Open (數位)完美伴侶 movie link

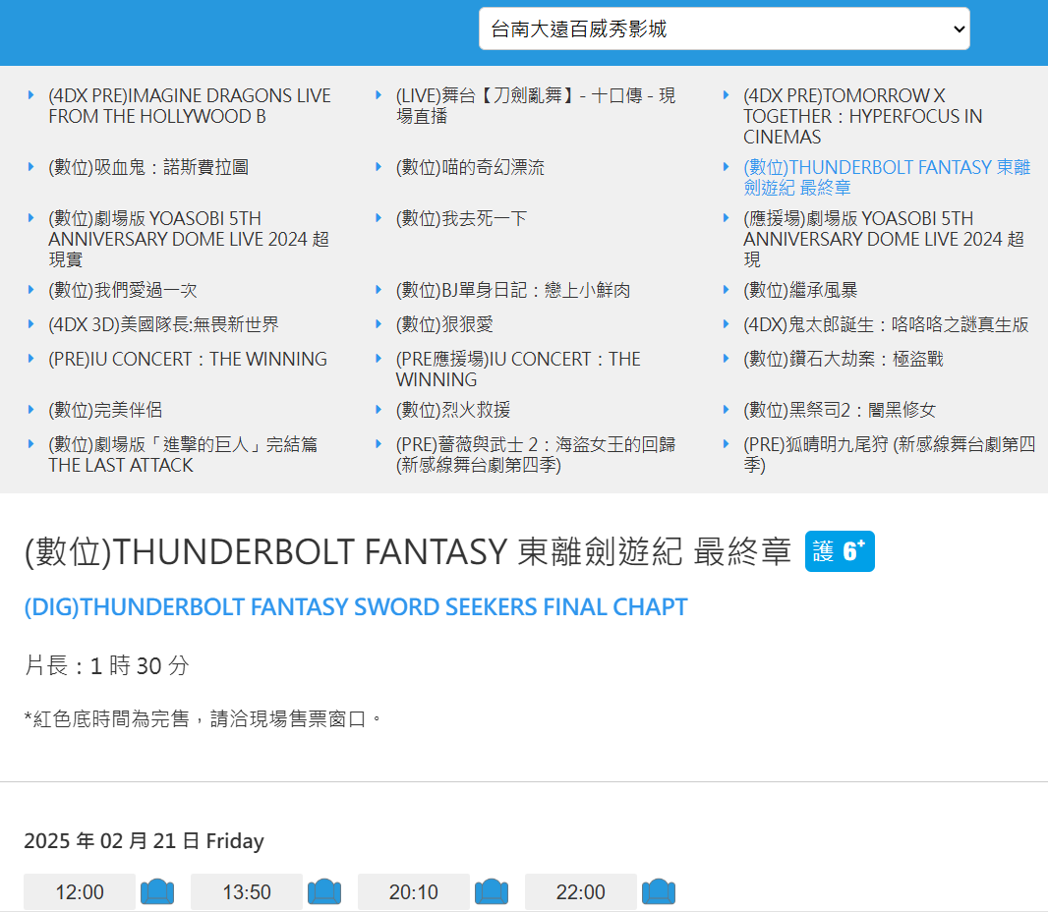coord(105,410)
